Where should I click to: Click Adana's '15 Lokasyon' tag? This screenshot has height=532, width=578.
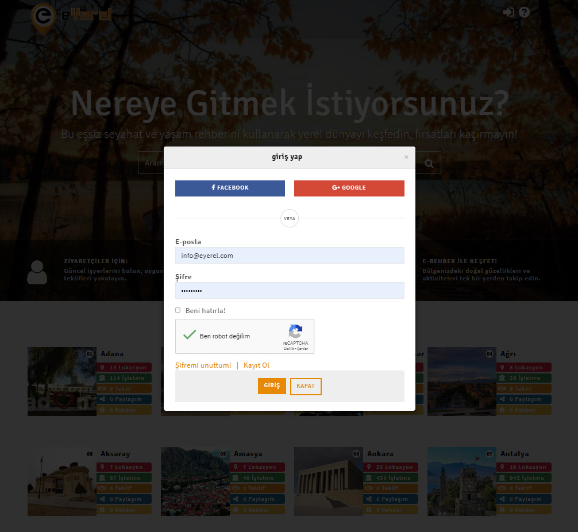click(x=124, y=367)
